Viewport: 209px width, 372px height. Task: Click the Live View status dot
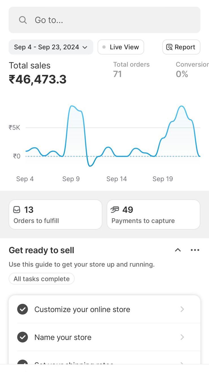(104, 47)
